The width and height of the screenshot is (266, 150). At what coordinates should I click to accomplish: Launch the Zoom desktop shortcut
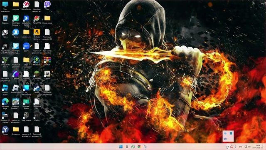(26, 47)
